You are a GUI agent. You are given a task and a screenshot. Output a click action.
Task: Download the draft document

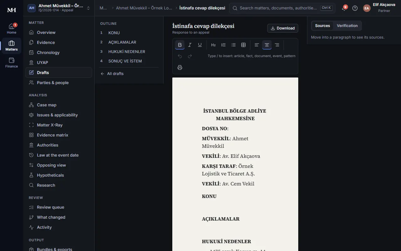point(283,28)
